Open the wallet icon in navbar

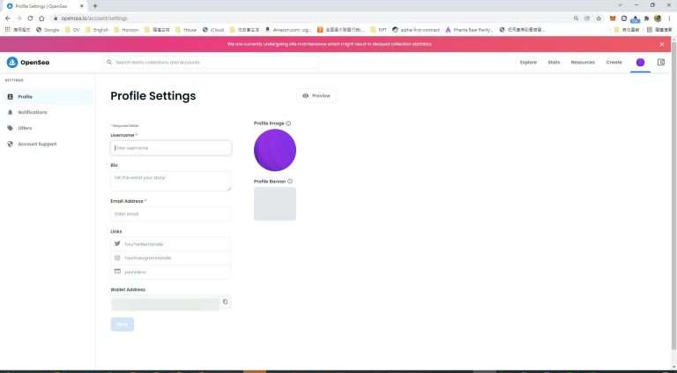coord(661,63)
